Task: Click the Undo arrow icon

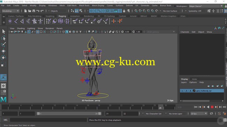Action: [38, 11]
